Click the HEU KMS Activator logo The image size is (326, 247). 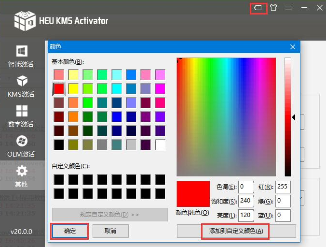[x=26, y=21]
